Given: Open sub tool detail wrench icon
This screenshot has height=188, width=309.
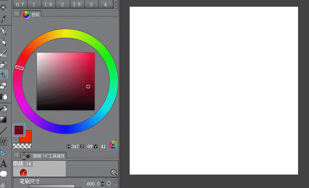Looking at the screenshot, I should (x=114, y=172).
